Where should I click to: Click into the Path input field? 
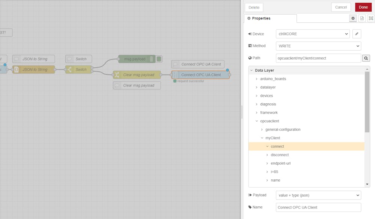318,58
